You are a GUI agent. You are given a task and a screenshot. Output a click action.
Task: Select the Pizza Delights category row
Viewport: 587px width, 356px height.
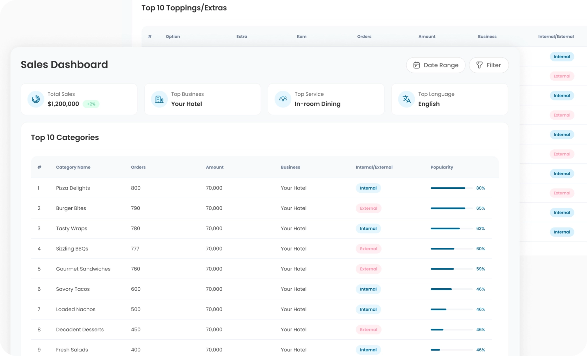73,188
